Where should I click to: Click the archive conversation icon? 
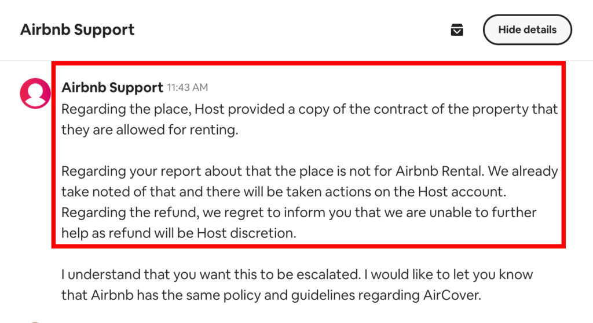(457, 30)
